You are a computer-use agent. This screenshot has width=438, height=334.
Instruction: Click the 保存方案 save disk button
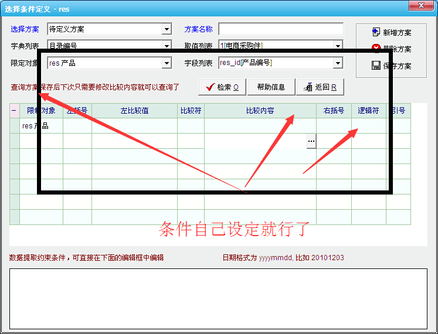(391, 66)
